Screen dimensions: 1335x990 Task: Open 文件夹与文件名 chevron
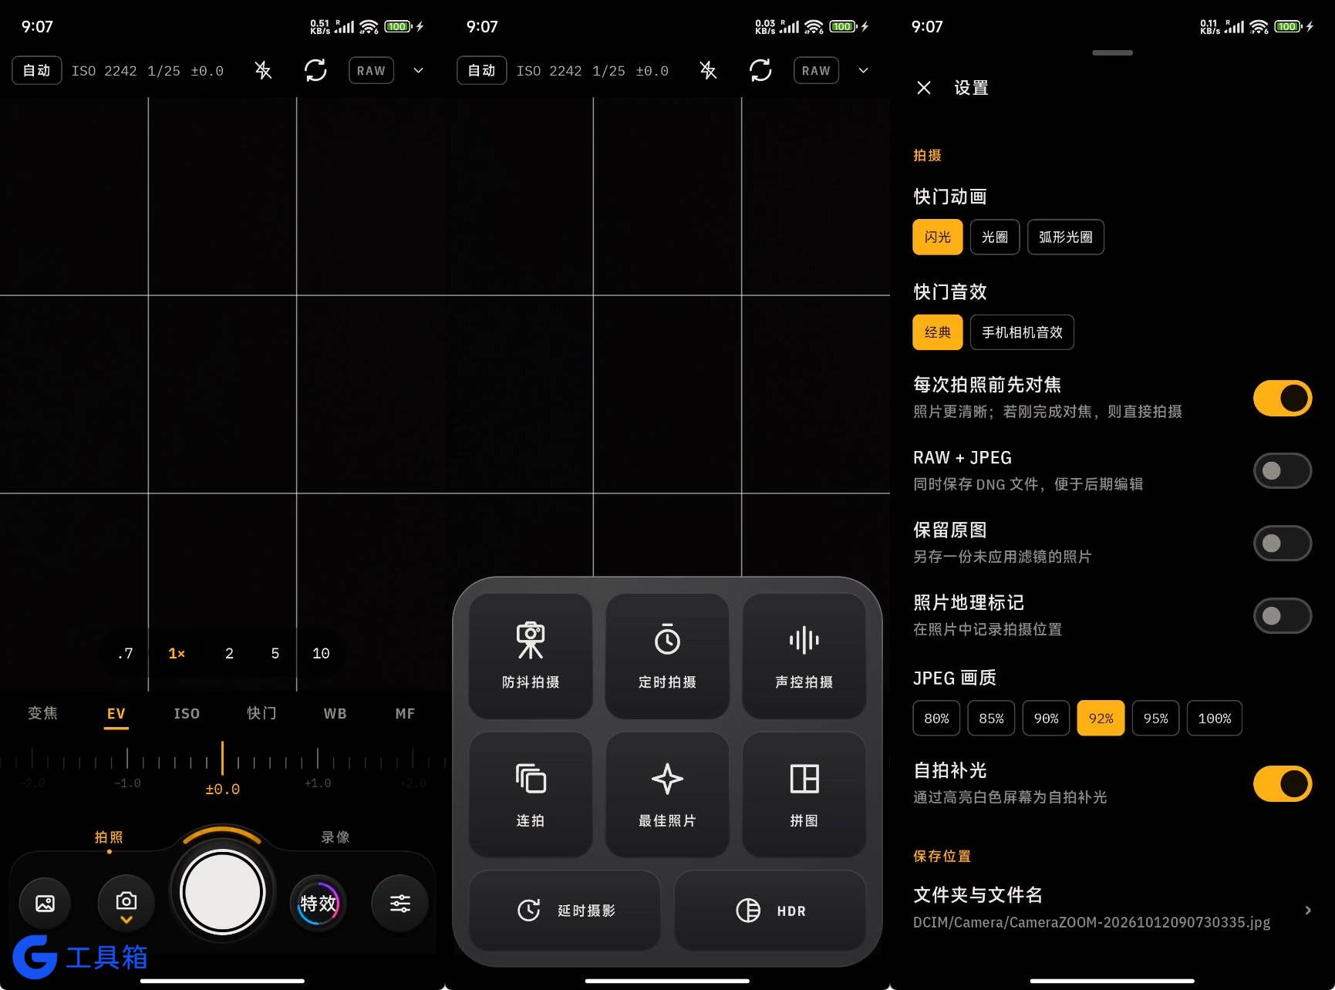(x=1308, y=910)
